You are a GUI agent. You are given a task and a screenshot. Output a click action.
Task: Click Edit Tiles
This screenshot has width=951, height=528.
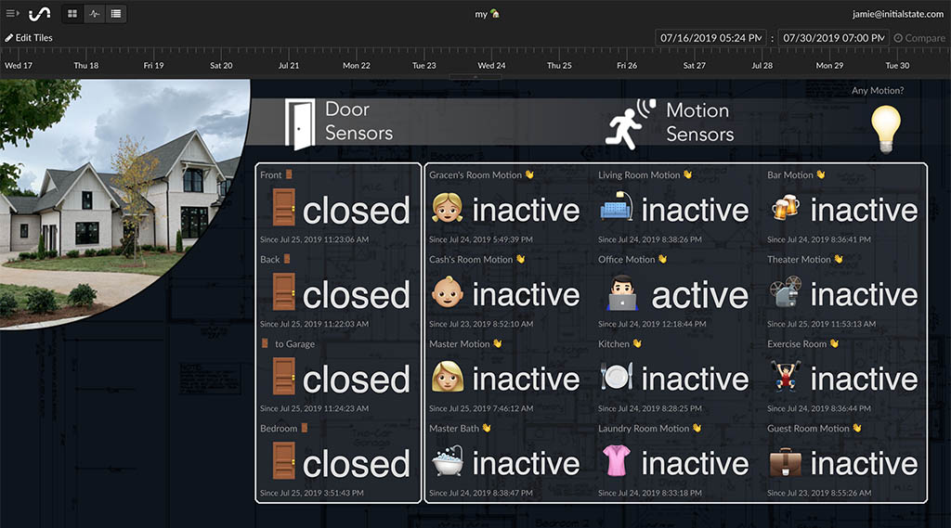pos(29,38)
